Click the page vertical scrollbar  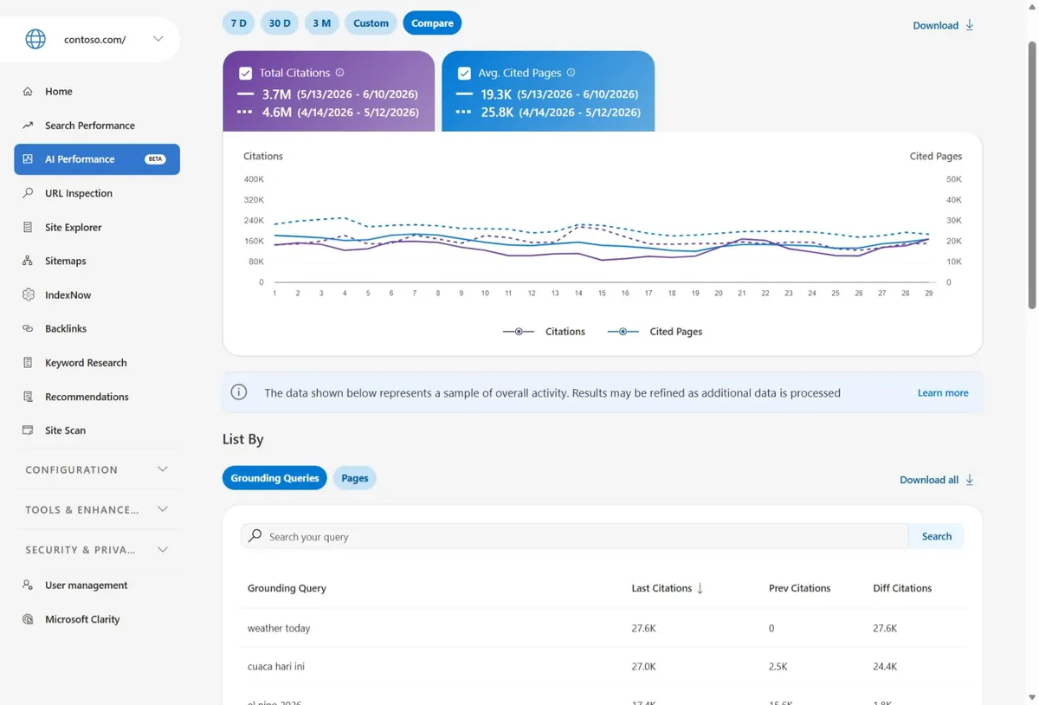[x=1031, y=173]
